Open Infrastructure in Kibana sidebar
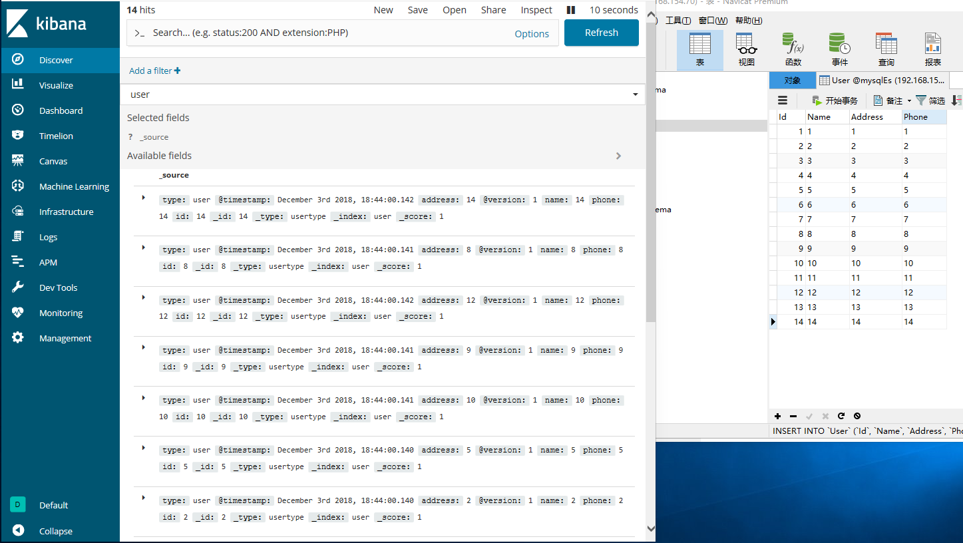This screenshot has width=963, height=543. tap(60, 212)
